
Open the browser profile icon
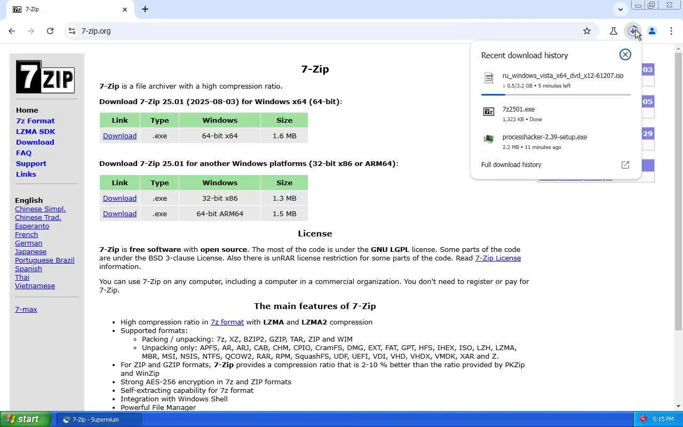652,31
